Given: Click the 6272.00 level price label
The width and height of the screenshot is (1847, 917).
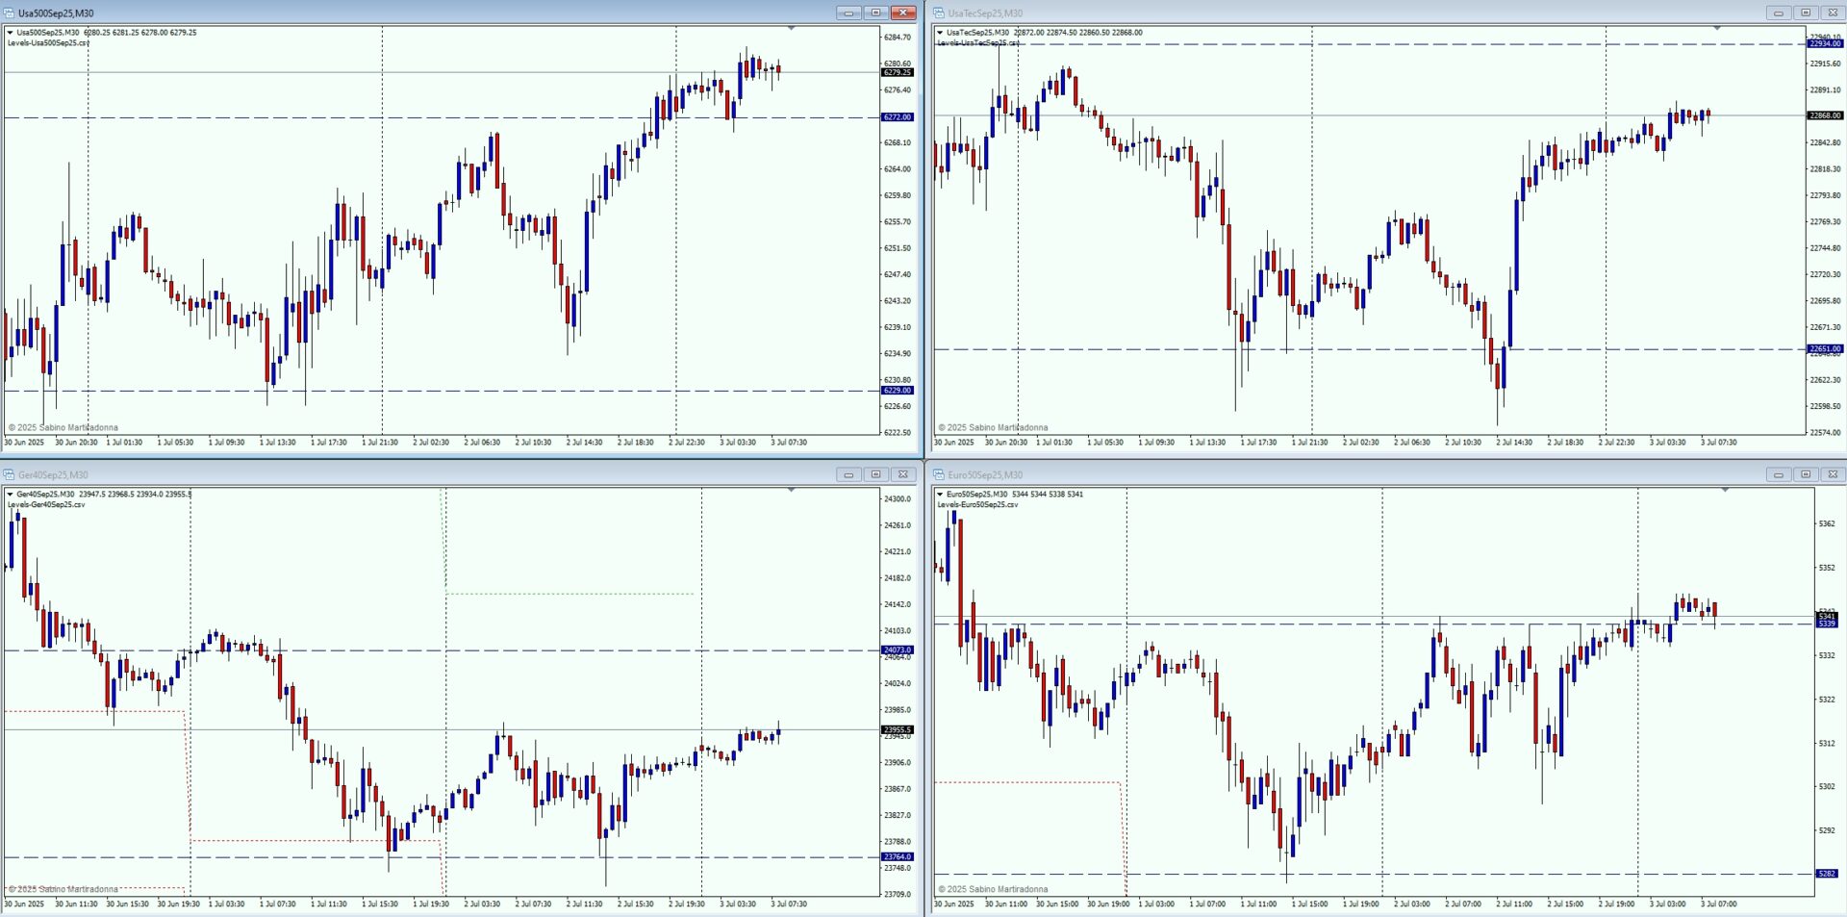Looking at the screenshot, I should (x=898, y=117).
